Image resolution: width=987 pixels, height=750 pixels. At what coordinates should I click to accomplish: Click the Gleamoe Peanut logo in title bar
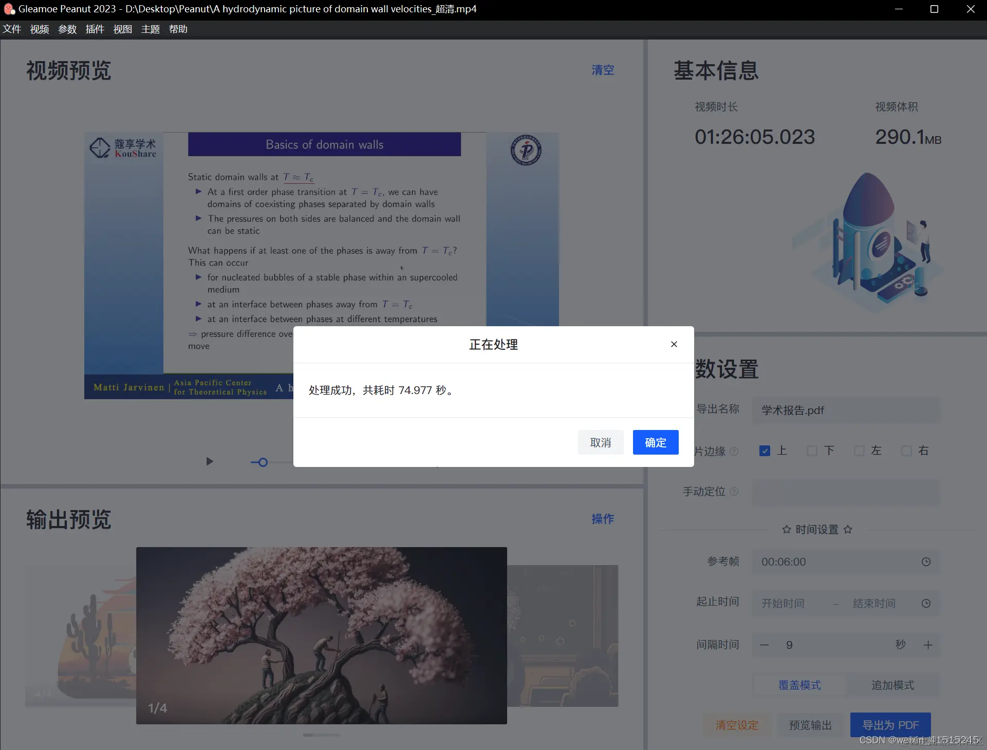click(x=9, y=9)
